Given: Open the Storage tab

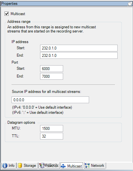Looking at the screenshot, I should (27, 166).
